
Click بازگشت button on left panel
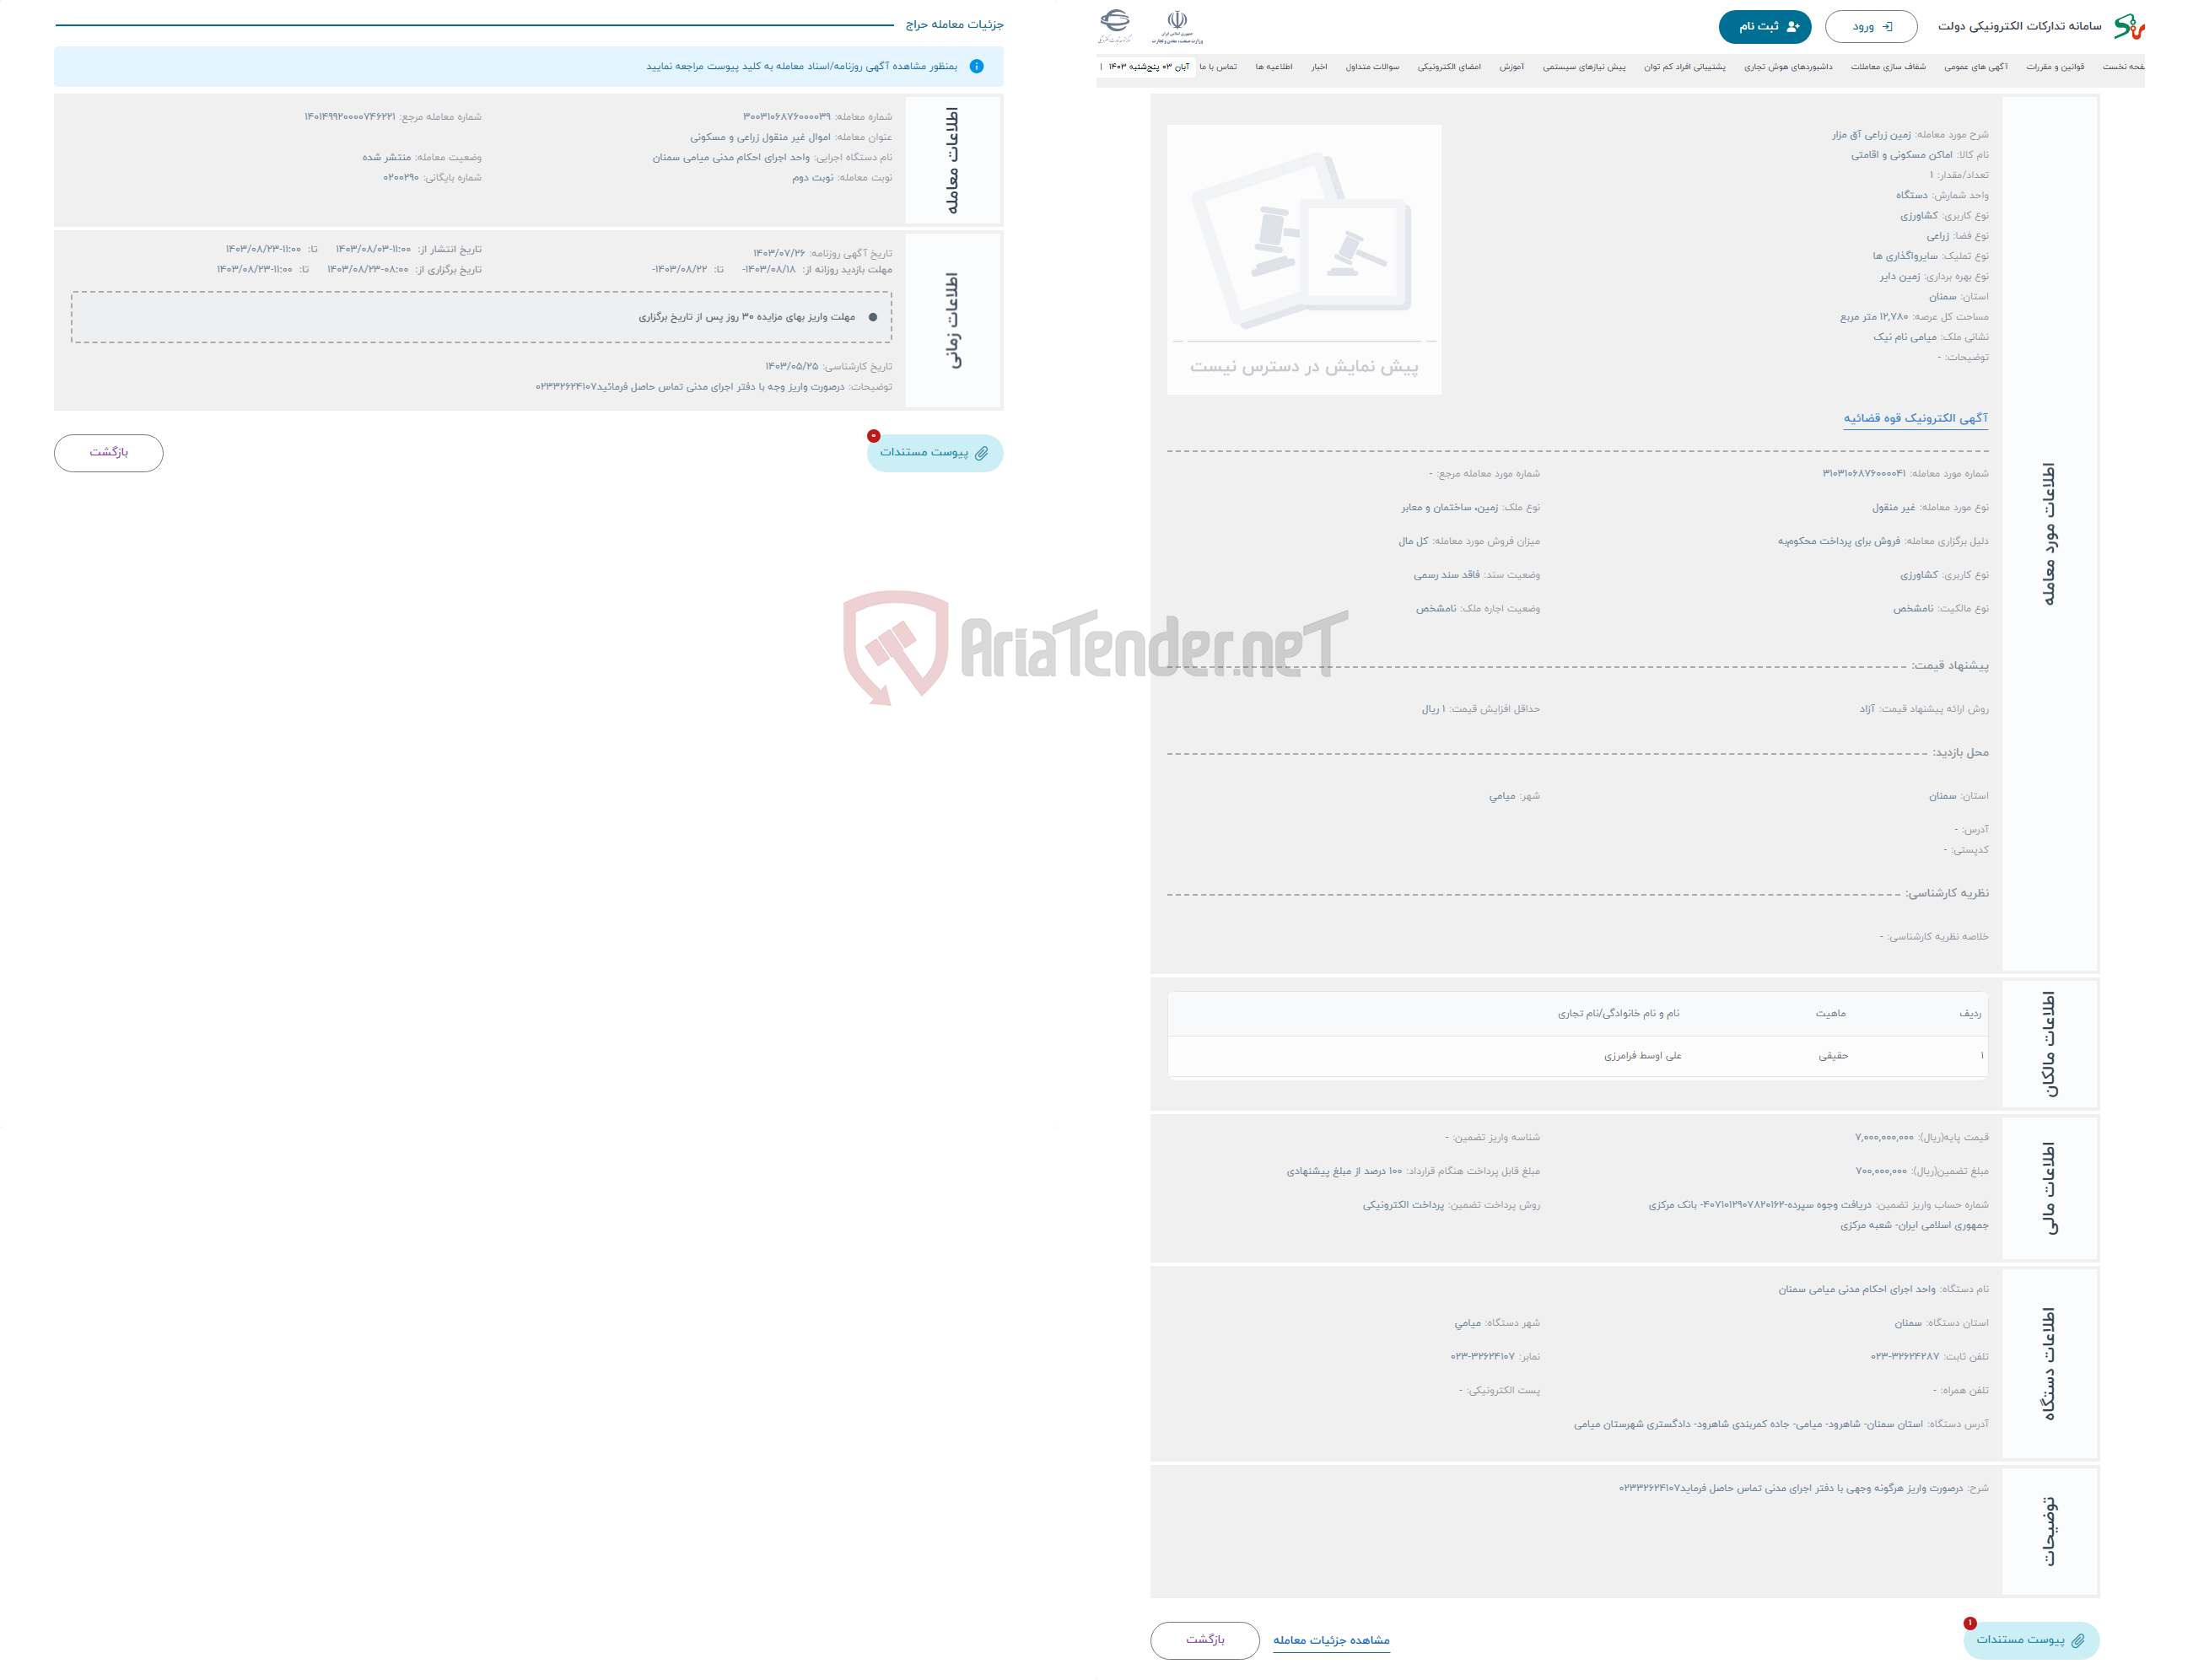pos(111,452)
